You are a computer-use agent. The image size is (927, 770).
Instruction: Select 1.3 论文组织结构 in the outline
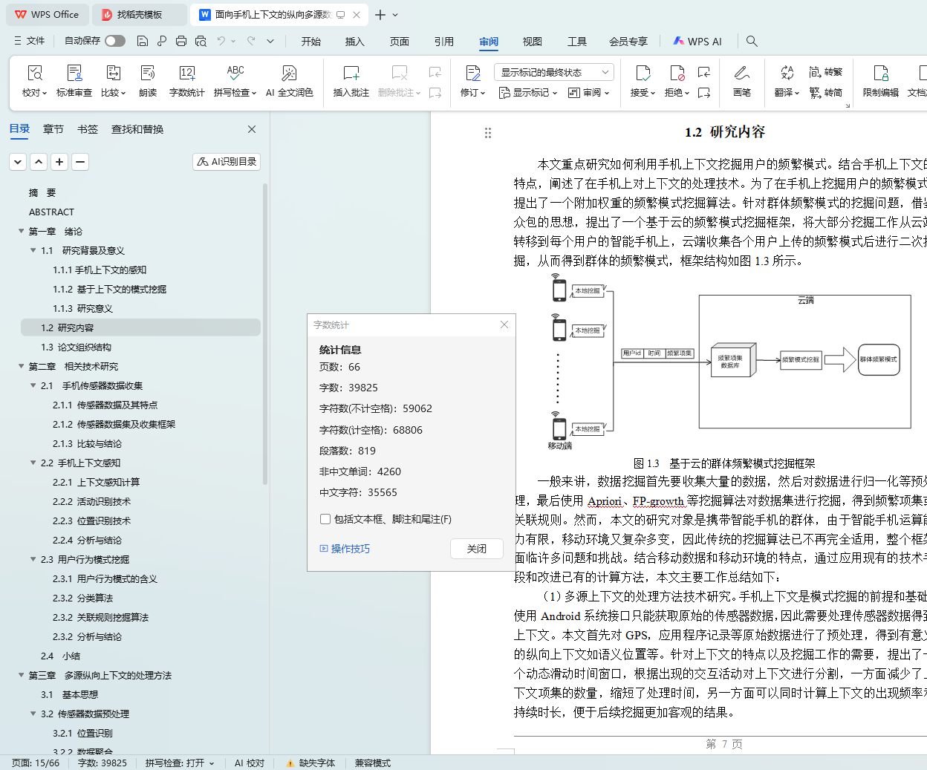(x=76, y=347)
